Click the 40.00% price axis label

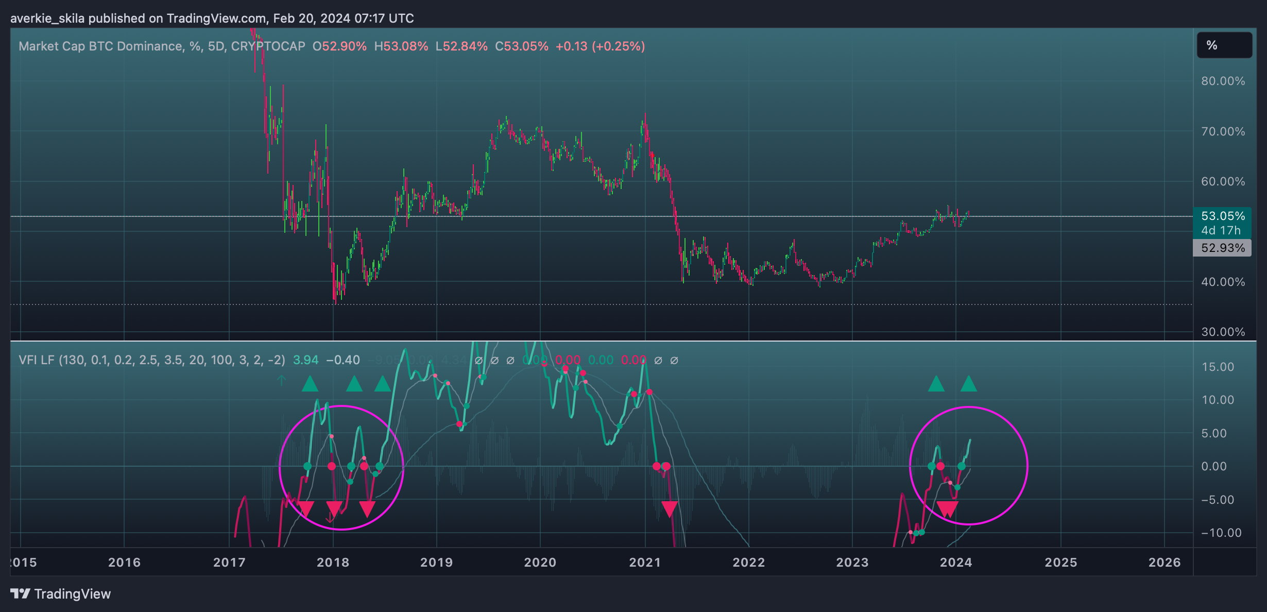tap(1223, 282)
